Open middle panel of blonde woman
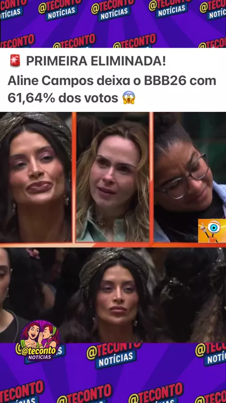Viewport: 226px width, 403px height. tap(113, 177)
